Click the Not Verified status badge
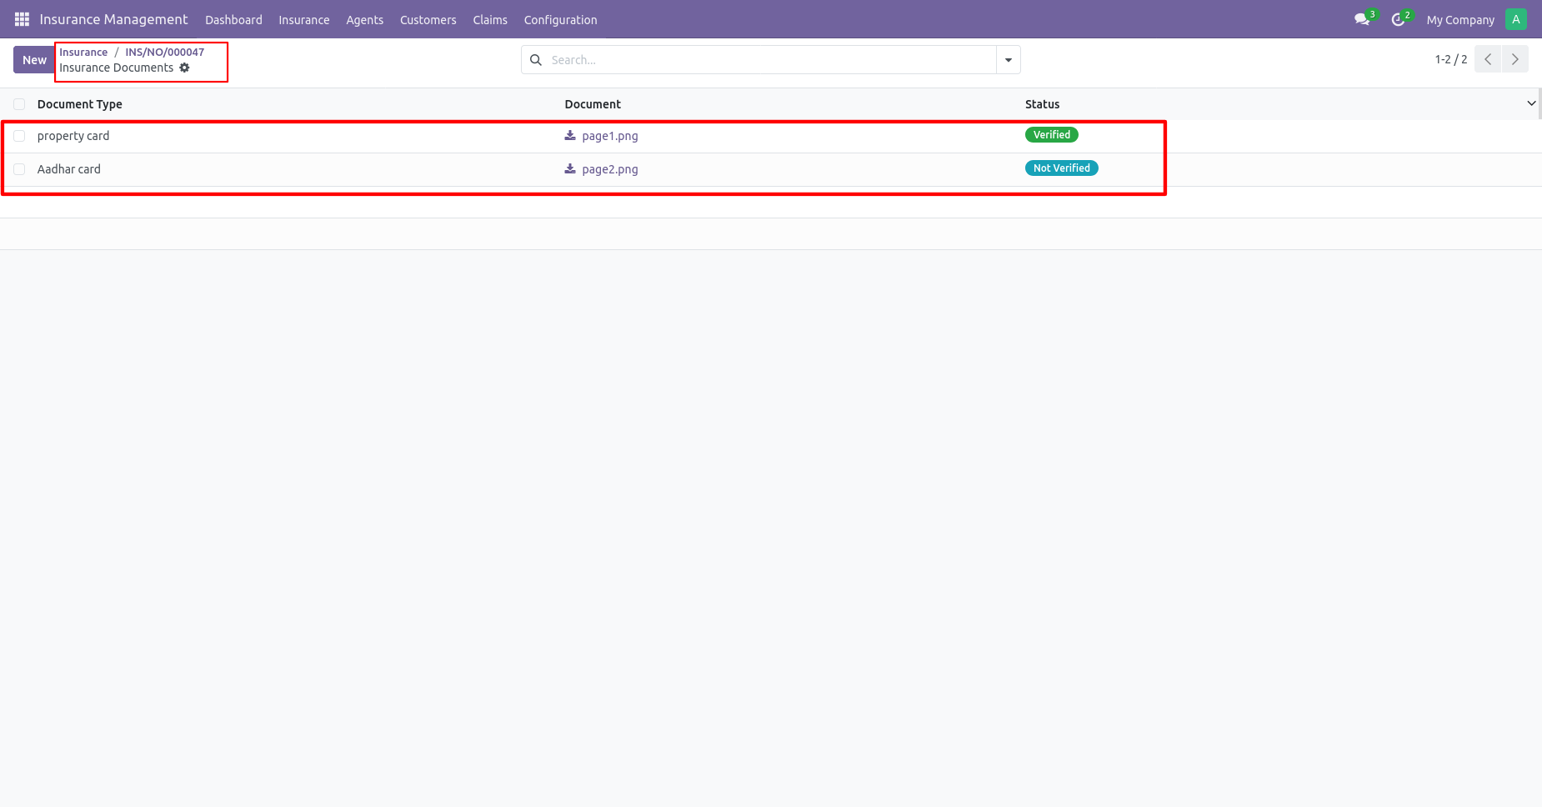 [x=1061, y=168]
